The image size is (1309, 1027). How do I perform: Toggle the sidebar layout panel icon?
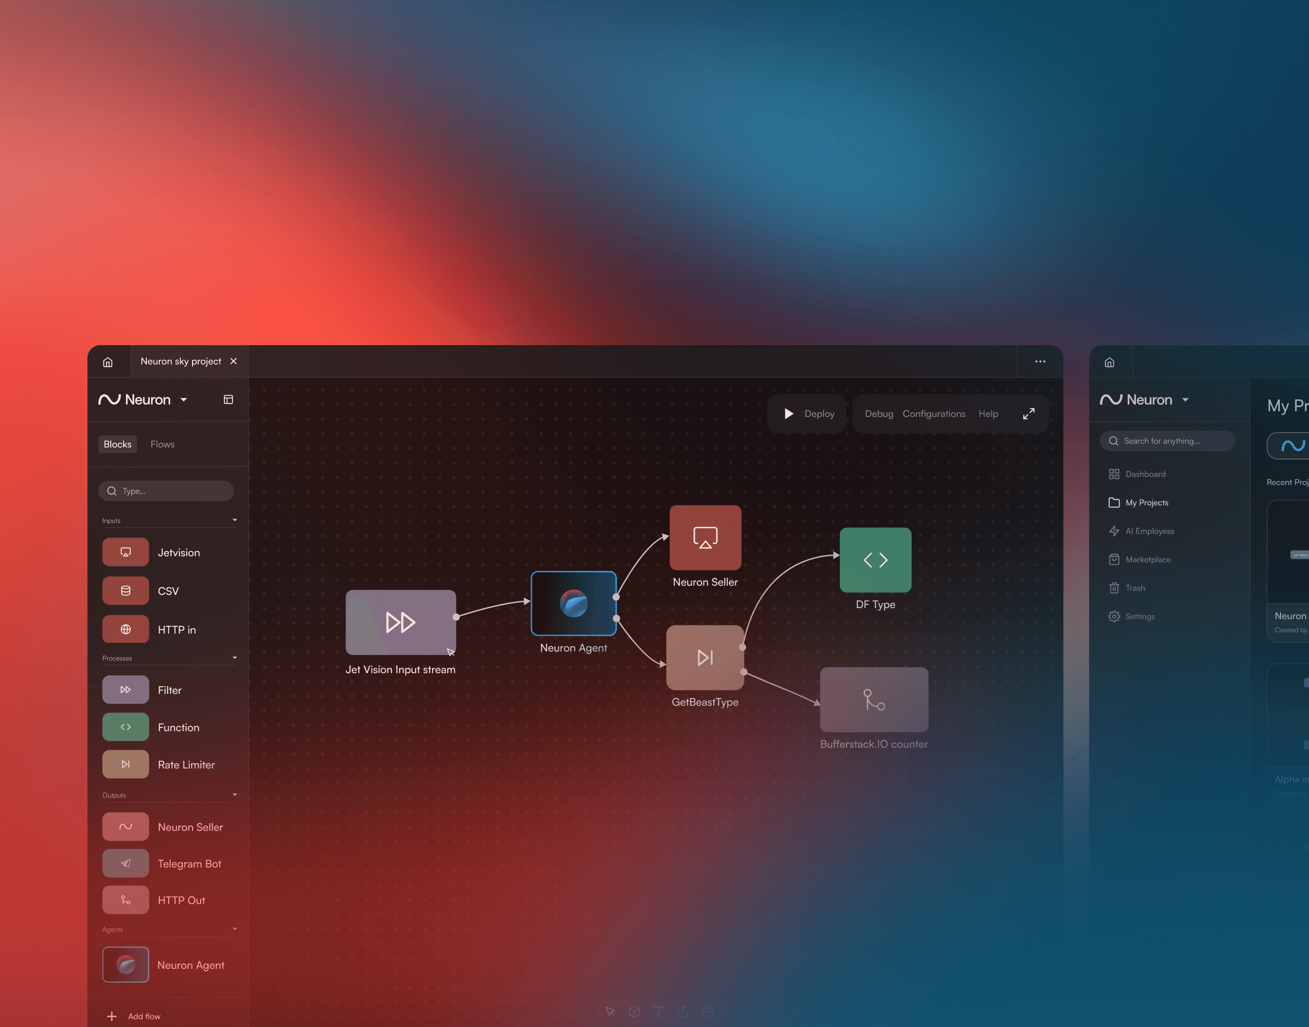point(228,400)
